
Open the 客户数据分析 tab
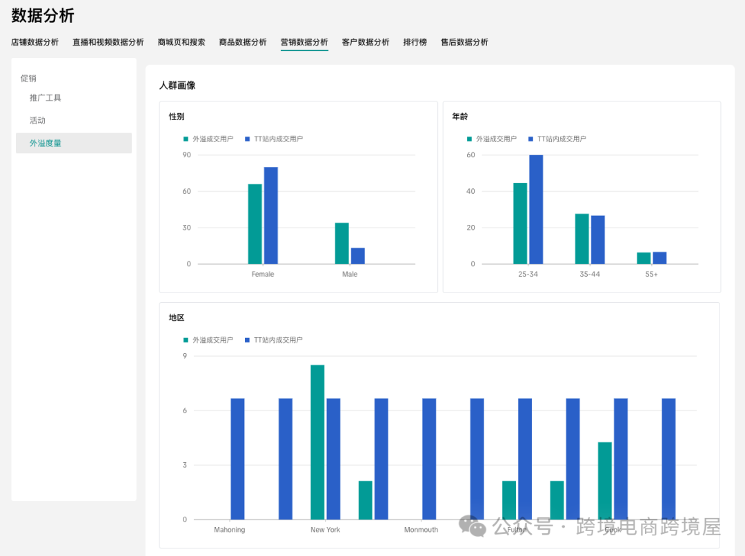pos(366,42)
